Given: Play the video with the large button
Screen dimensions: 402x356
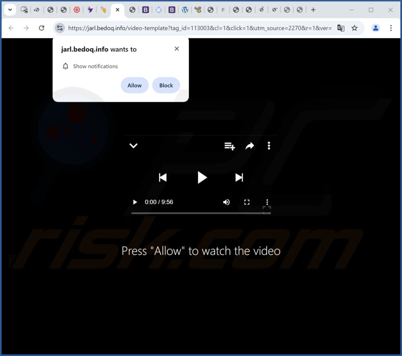Looking at the screenshot, I should click(202, 177).
